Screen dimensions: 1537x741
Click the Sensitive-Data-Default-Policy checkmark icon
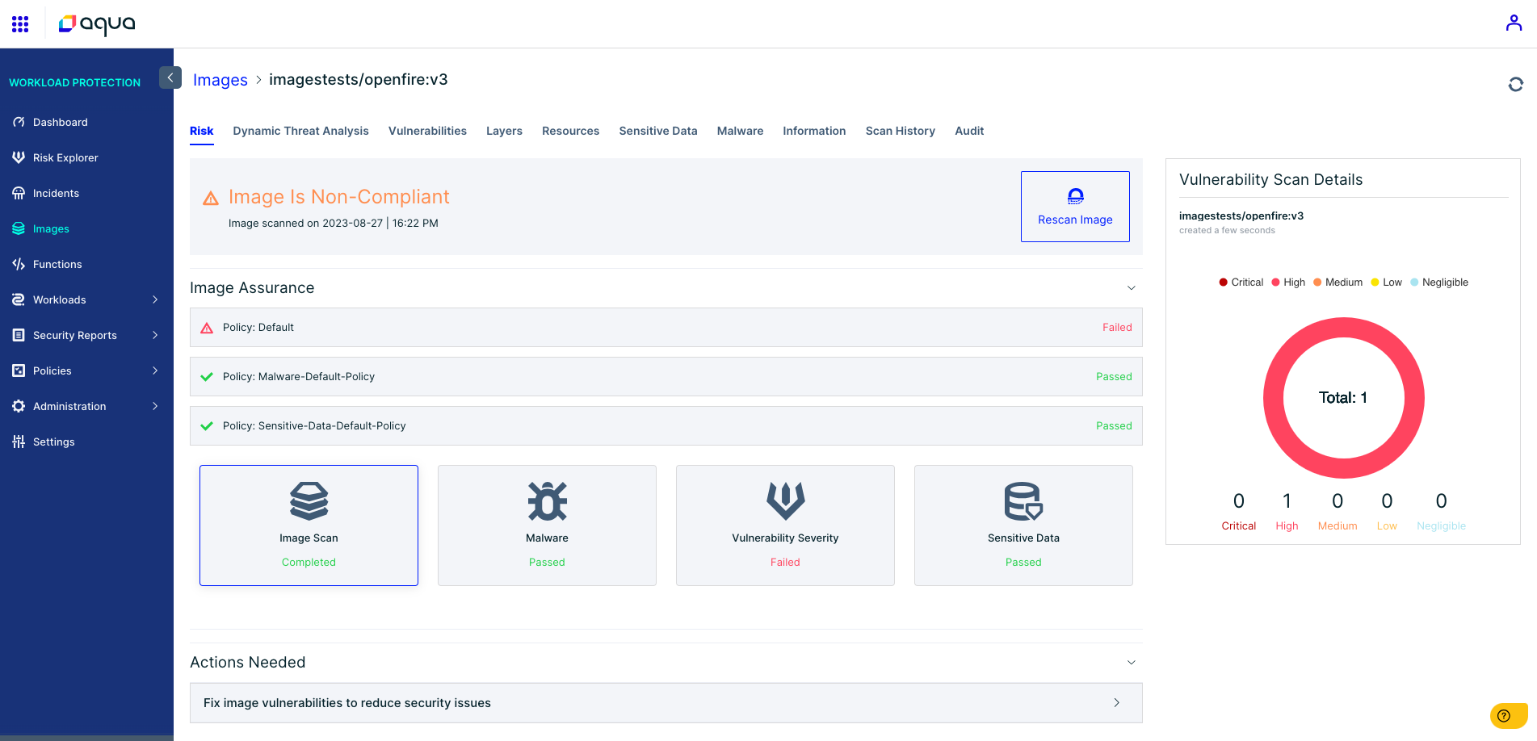tap(207, 426)
